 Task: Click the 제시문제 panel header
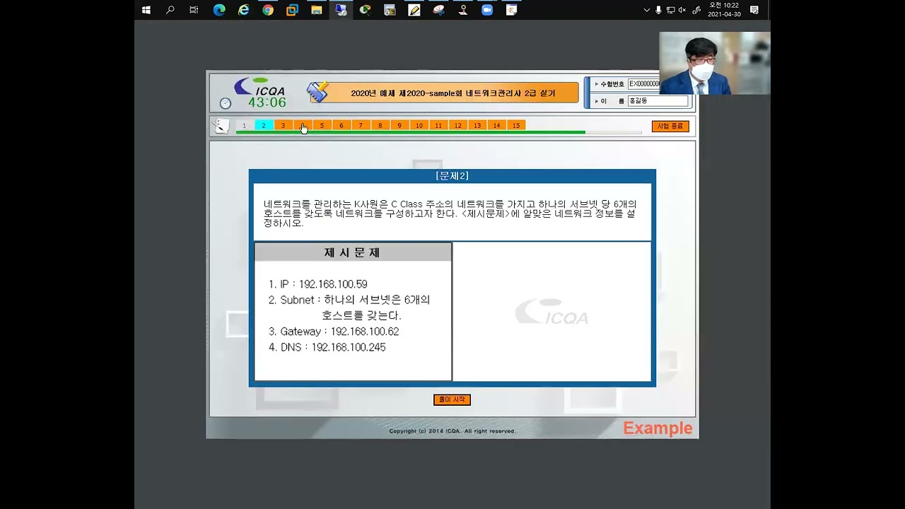[353, 252]
